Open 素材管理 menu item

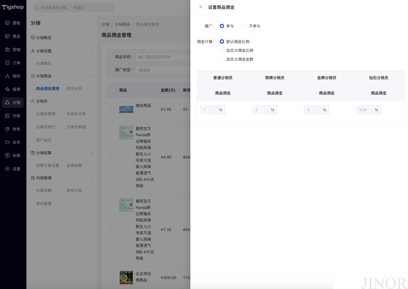coord(44,204)
